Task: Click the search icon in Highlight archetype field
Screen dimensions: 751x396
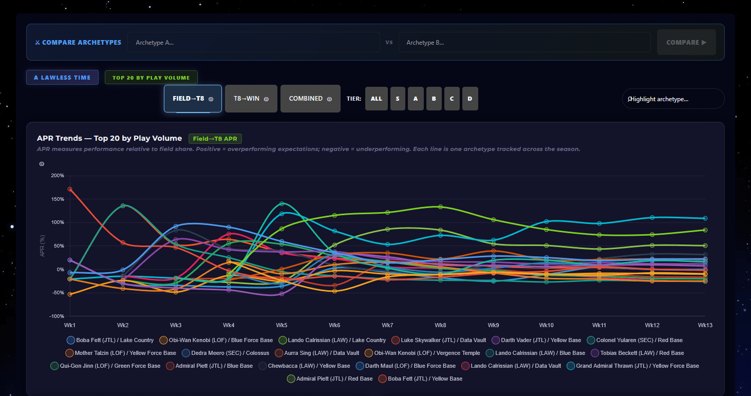Action: pos(630,99)
